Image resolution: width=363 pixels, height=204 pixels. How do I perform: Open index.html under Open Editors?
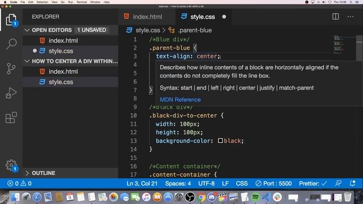(70, 41)
